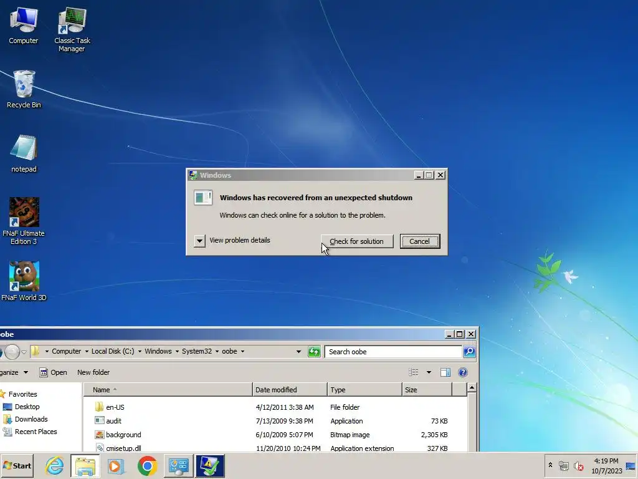The width and height of the screenshot is (638, 479).
Task: Open the view options dropdown arrow
Action: (429, 372)
